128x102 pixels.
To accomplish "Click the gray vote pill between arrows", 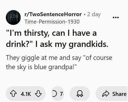I will 26,94.
